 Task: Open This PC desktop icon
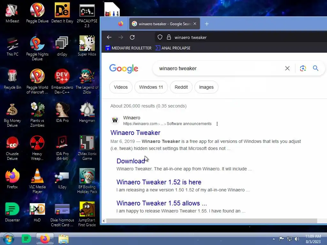pos(12,46)
